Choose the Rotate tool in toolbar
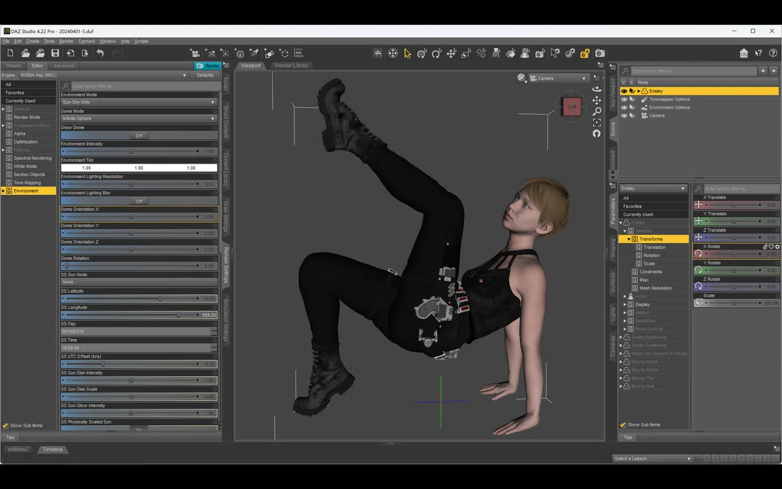782x489 pixels. pyautogui.click(x=437, y=53)
